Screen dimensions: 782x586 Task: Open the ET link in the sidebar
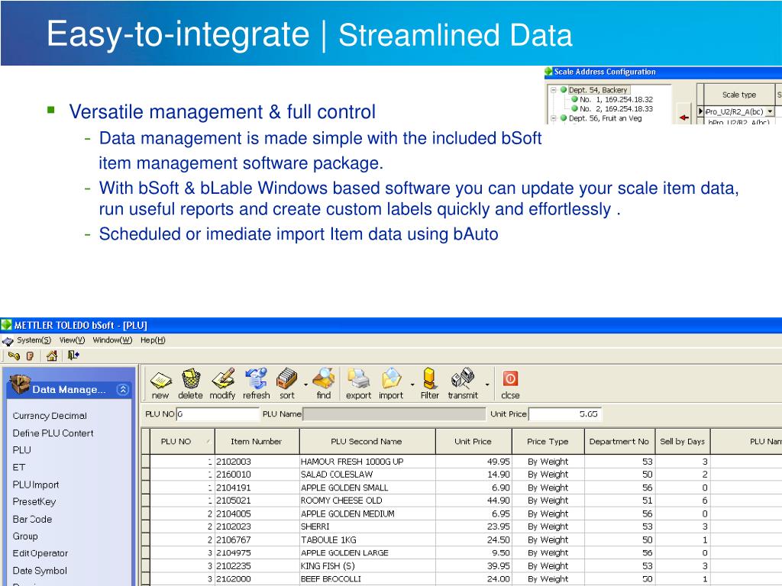tap(18, 468)
